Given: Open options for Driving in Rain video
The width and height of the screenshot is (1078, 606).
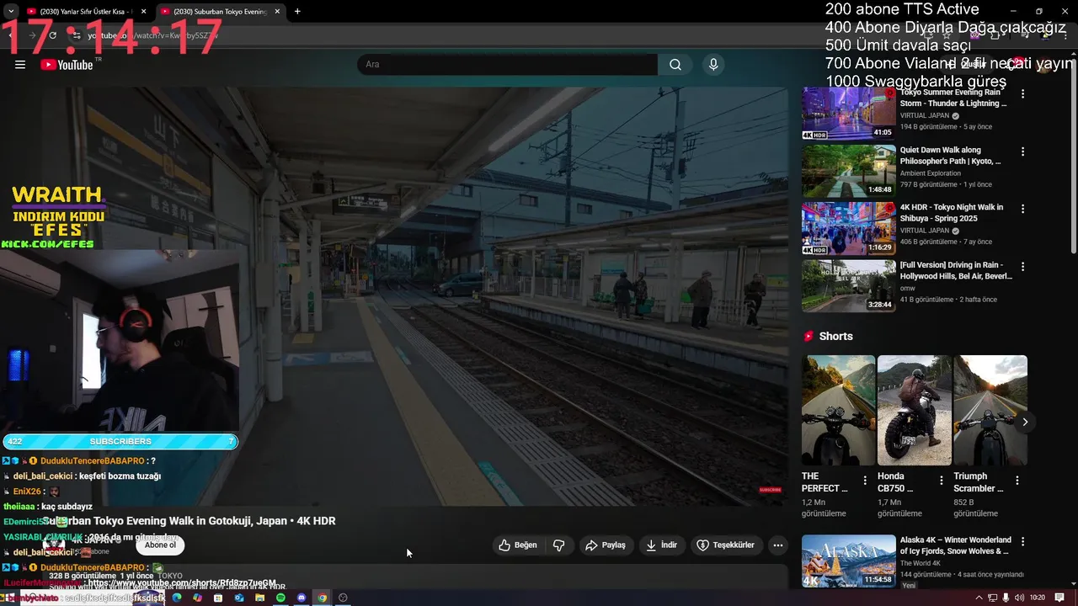Looking at the screenshot, I should 1023,266.
